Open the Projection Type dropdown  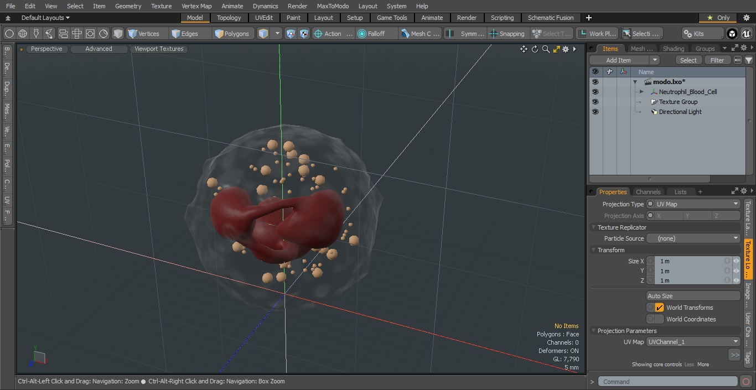(x=693, y=204)
